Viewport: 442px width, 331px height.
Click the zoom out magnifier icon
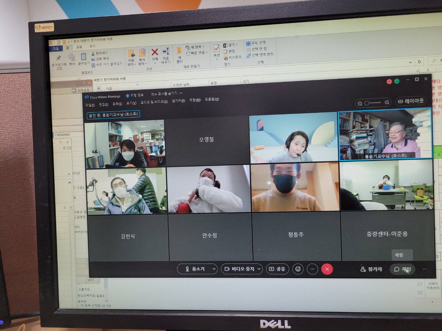[x=360, y=103]
